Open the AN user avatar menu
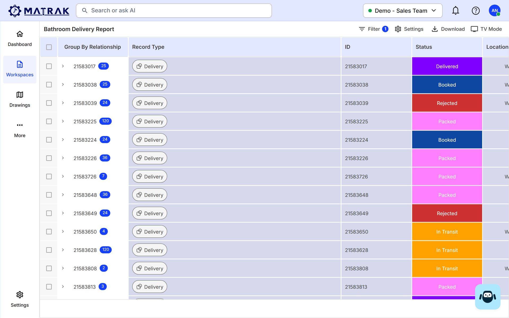Image resolution: width=509 pixels, height=318 pixels. pyautogui.click(x=494, y=11)
